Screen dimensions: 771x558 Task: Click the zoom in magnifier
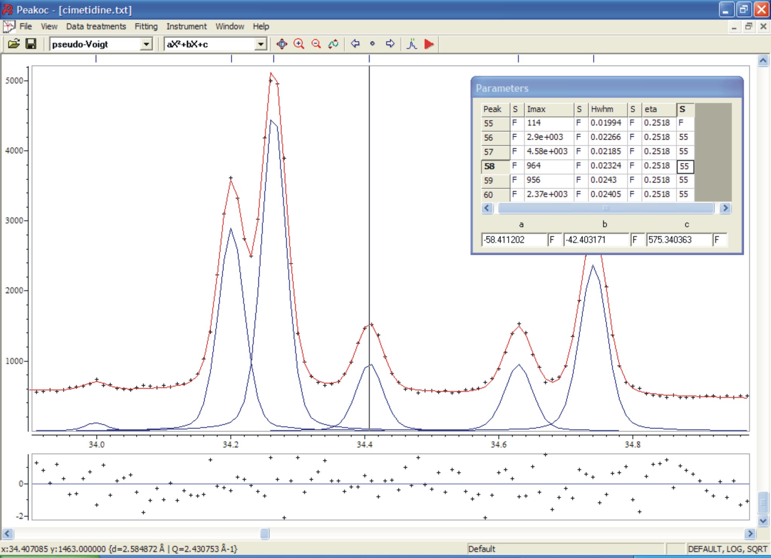tap(299, 44)
